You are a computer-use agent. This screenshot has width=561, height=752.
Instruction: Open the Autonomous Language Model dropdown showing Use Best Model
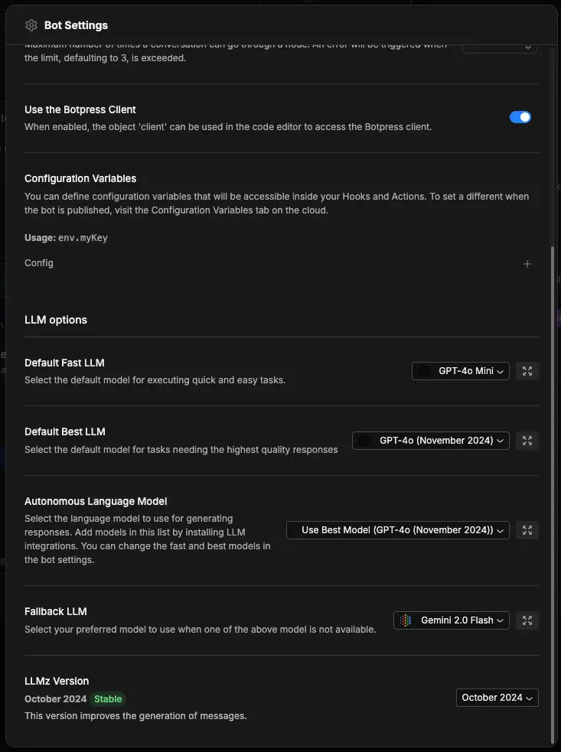pyautogui.click(x=397, y=530)
